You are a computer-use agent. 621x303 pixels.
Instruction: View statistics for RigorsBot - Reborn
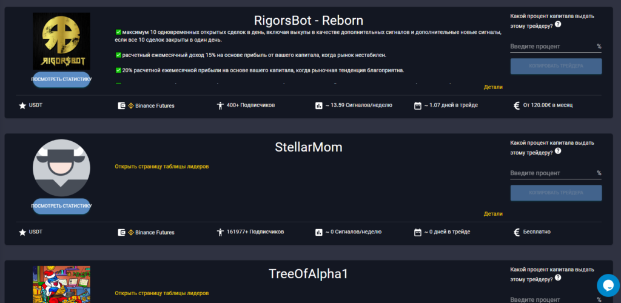pos(61,79)
